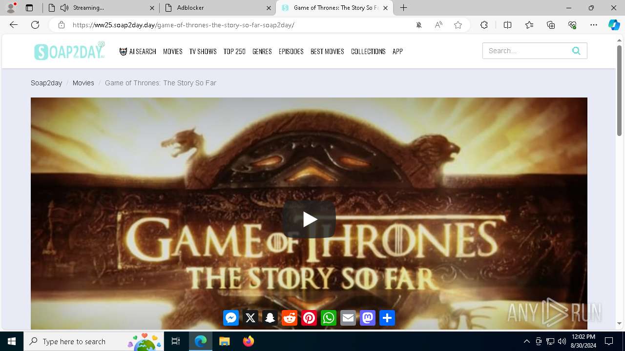Close the Adblocker tab

269,8
